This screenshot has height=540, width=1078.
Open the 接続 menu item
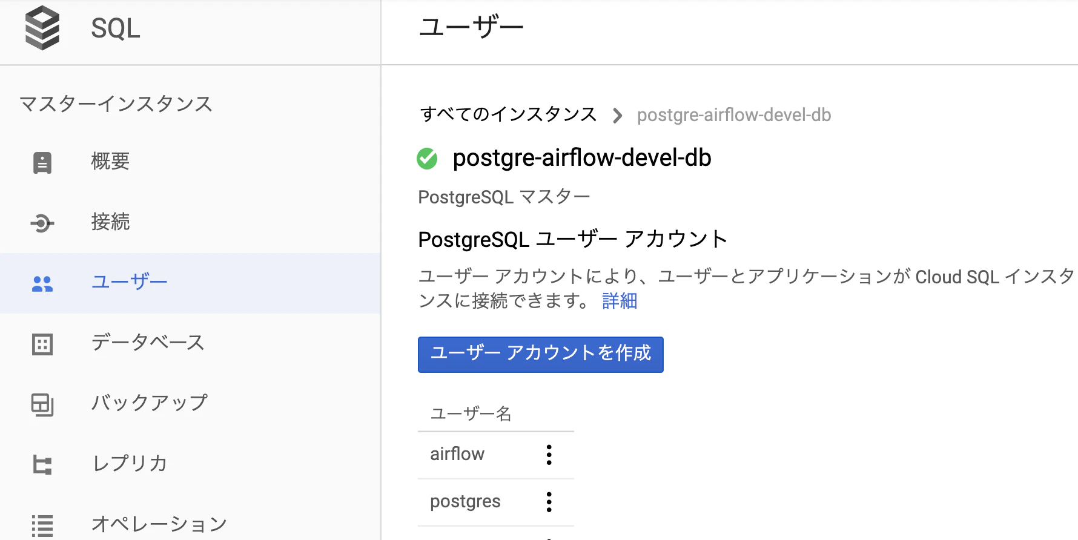click(190, 223)
